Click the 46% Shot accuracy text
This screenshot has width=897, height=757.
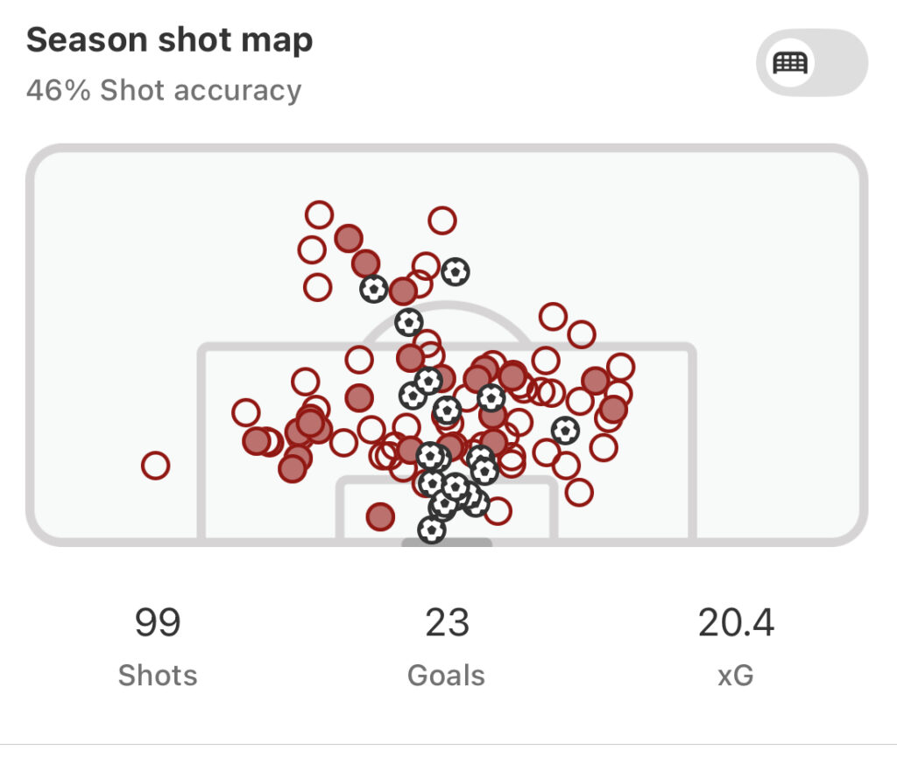click(164, 90)
